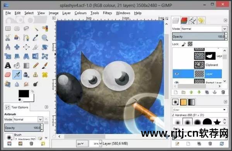Anchor the floating layer
This screenshot has height=151, width=232.
(x=215, y=92)
